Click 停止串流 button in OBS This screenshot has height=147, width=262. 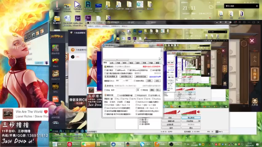coord(191,118)
